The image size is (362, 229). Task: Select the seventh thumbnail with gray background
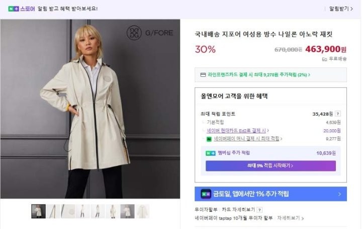coord(127,211)
